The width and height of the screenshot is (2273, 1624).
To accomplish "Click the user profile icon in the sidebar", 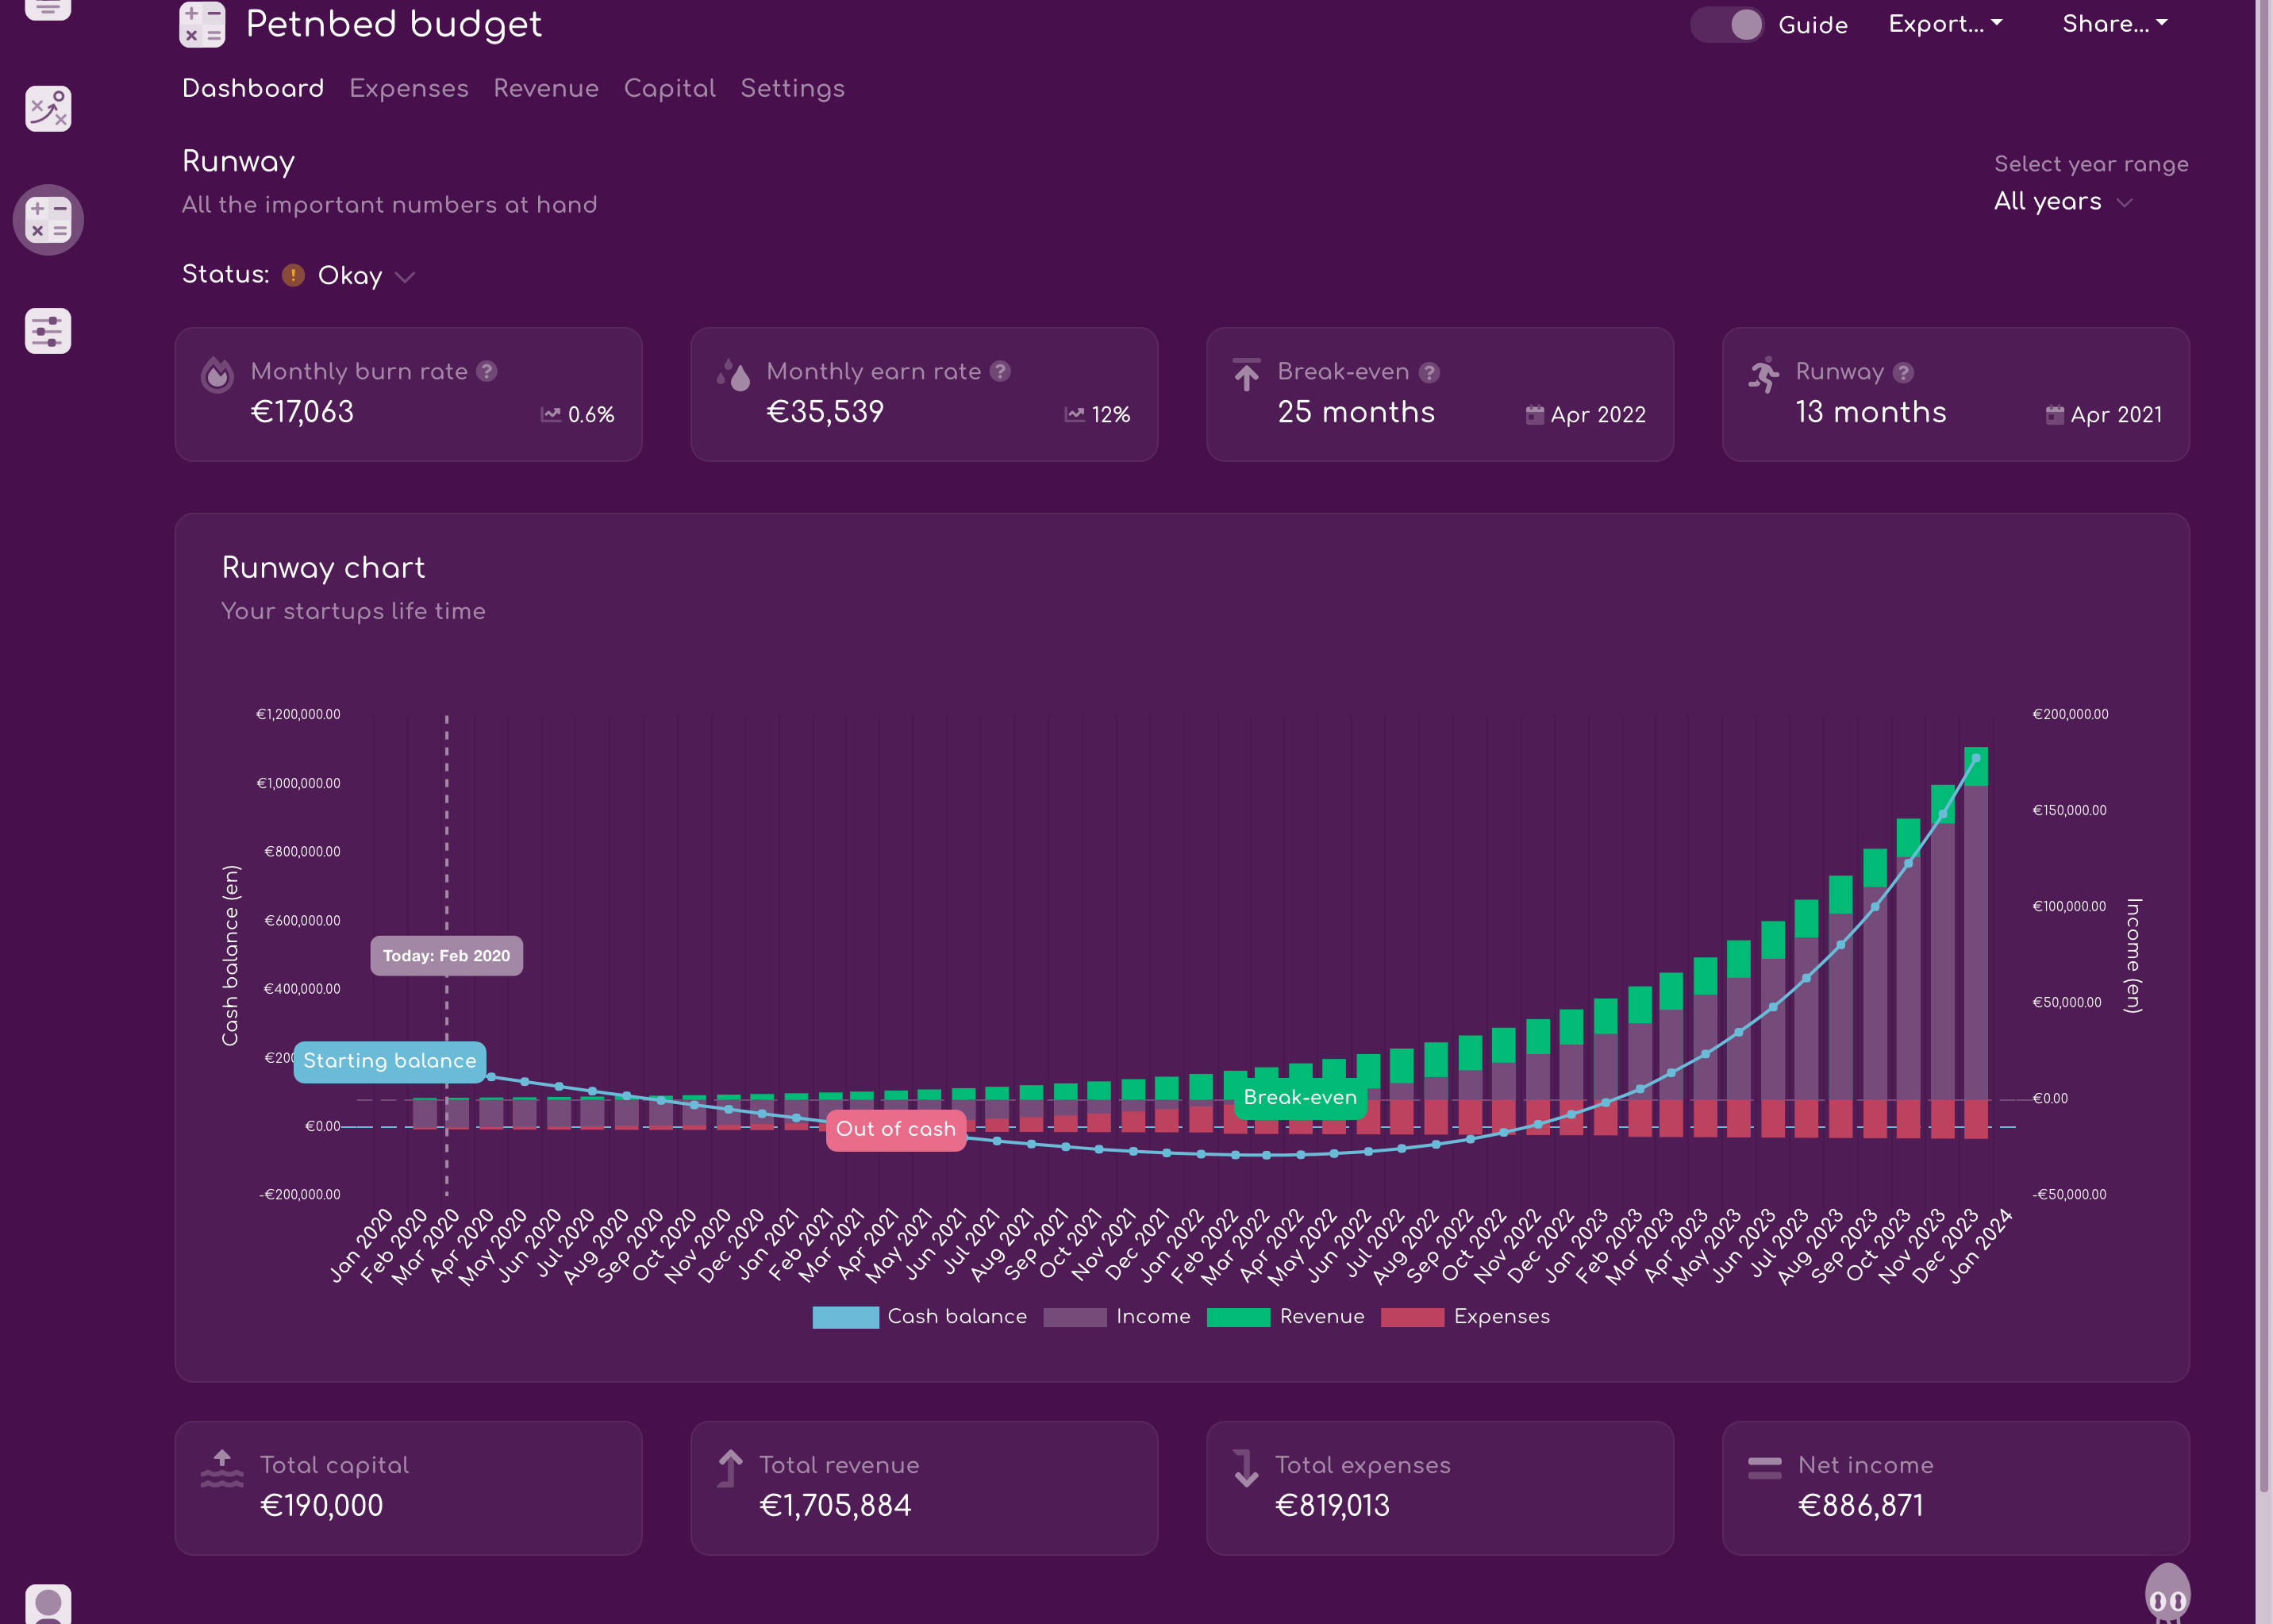I will 48,1603.
